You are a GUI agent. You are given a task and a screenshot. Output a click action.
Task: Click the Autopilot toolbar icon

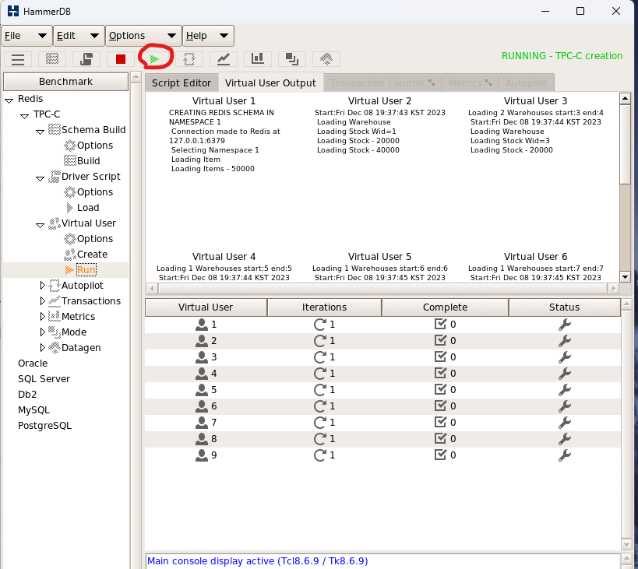(189, 59)
